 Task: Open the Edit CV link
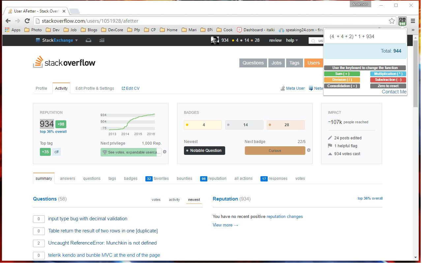(131, 88)
